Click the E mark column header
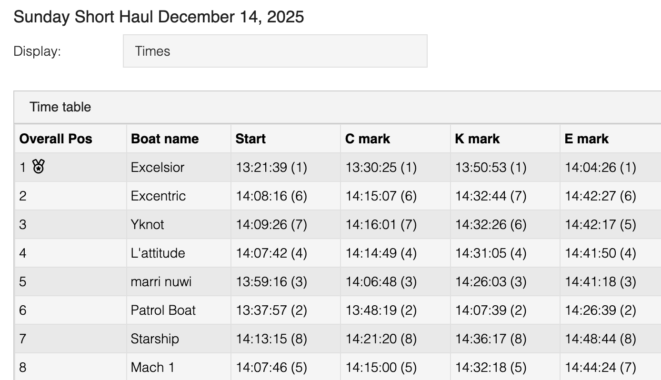 click(x=587, y=139)
